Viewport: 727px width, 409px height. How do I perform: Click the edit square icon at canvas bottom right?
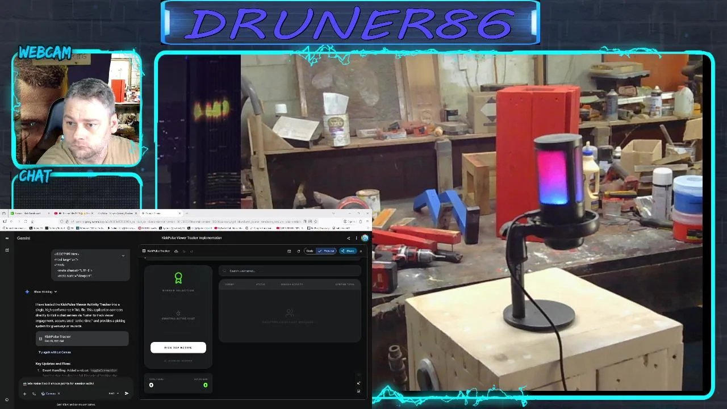pyautogui.click(x=358, y=391)
